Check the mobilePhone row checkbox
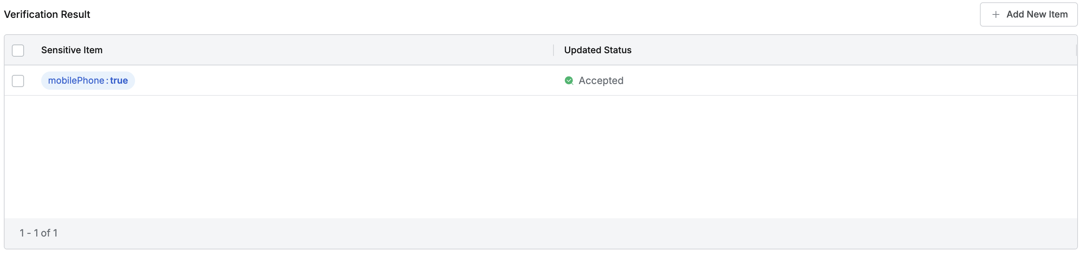The width and height of the screenshot is (1081, 254). [18, 81]
